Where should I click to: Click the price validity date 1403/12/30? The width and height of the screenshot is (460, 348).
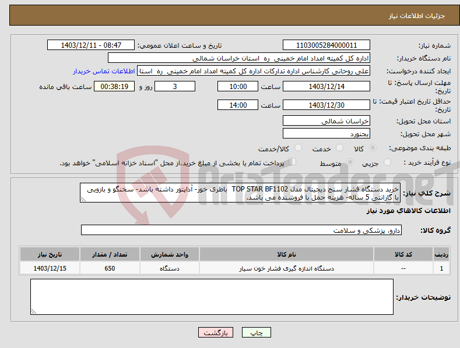(326, 105)
